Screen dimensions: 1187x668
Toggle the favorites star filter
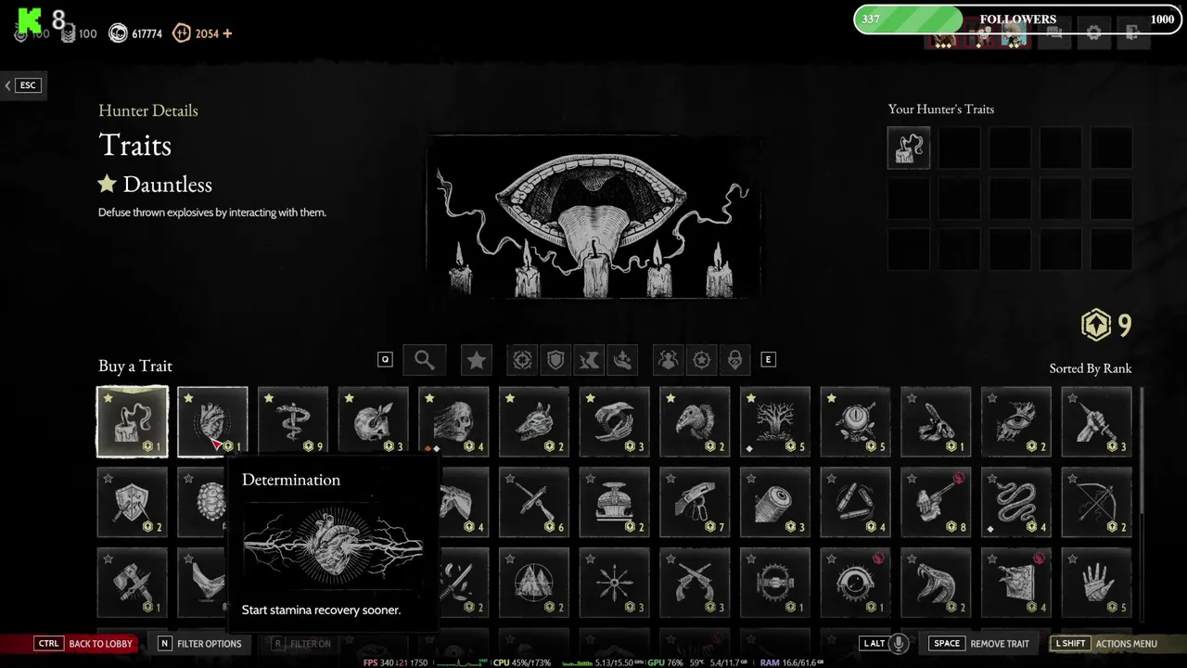477,360
